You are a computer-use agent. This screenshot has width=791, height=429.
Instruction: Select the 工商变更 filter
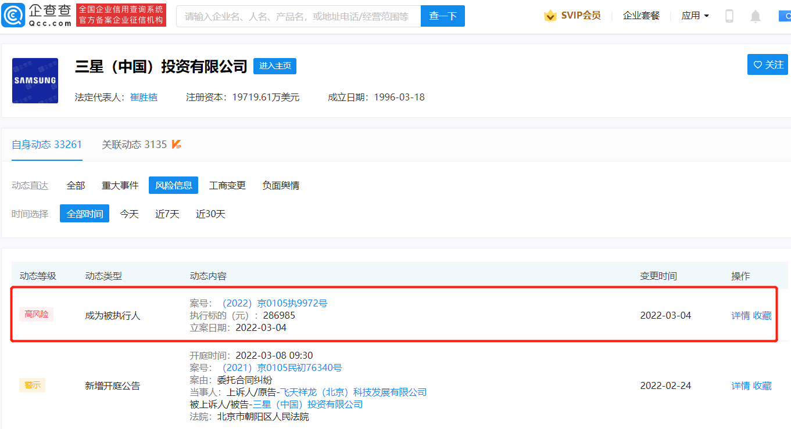[227, 185]
